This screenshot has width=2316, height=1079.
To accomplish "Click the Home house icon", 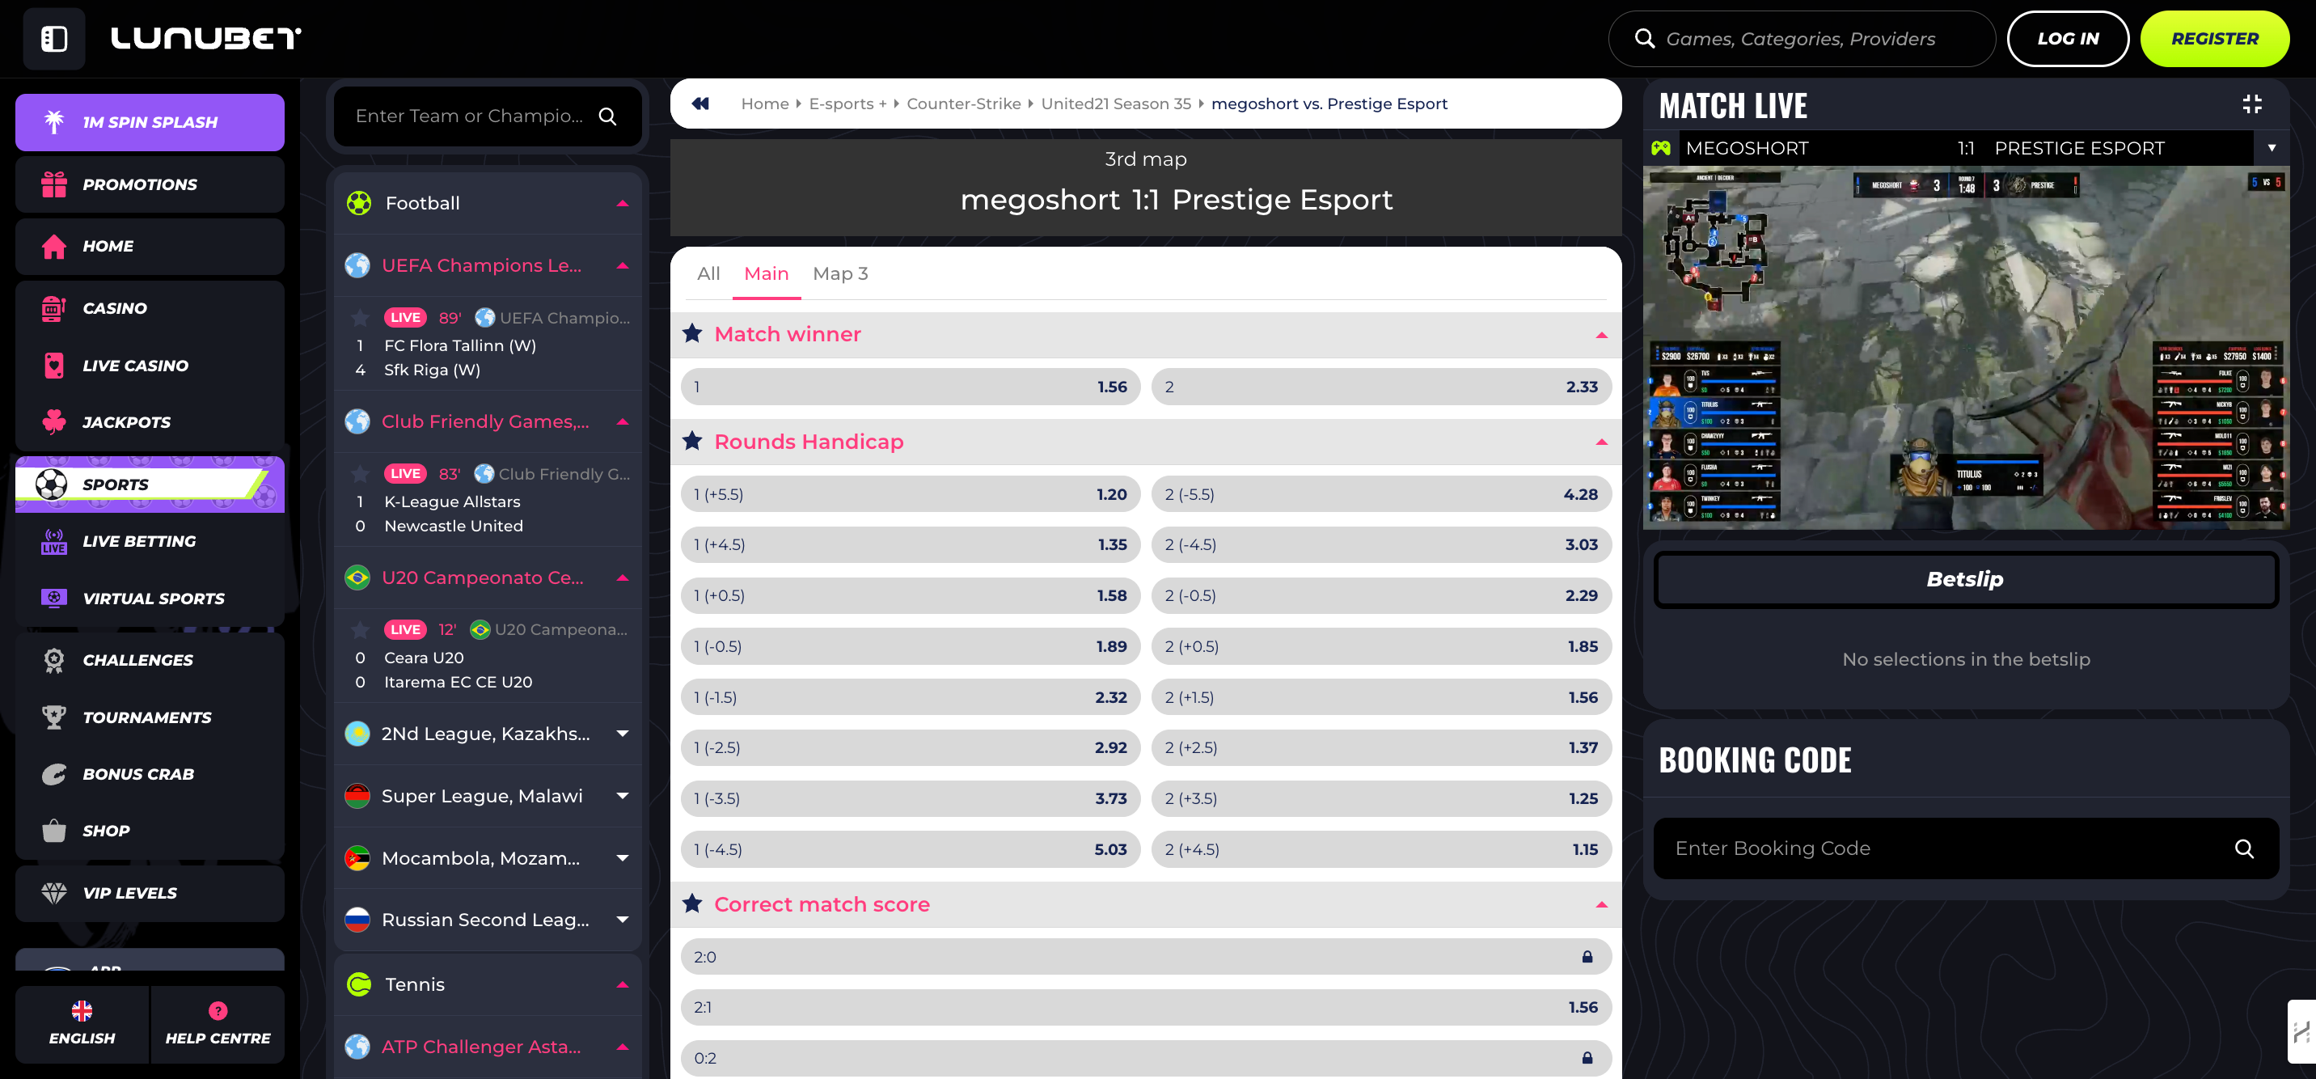I will pos(54,247).
